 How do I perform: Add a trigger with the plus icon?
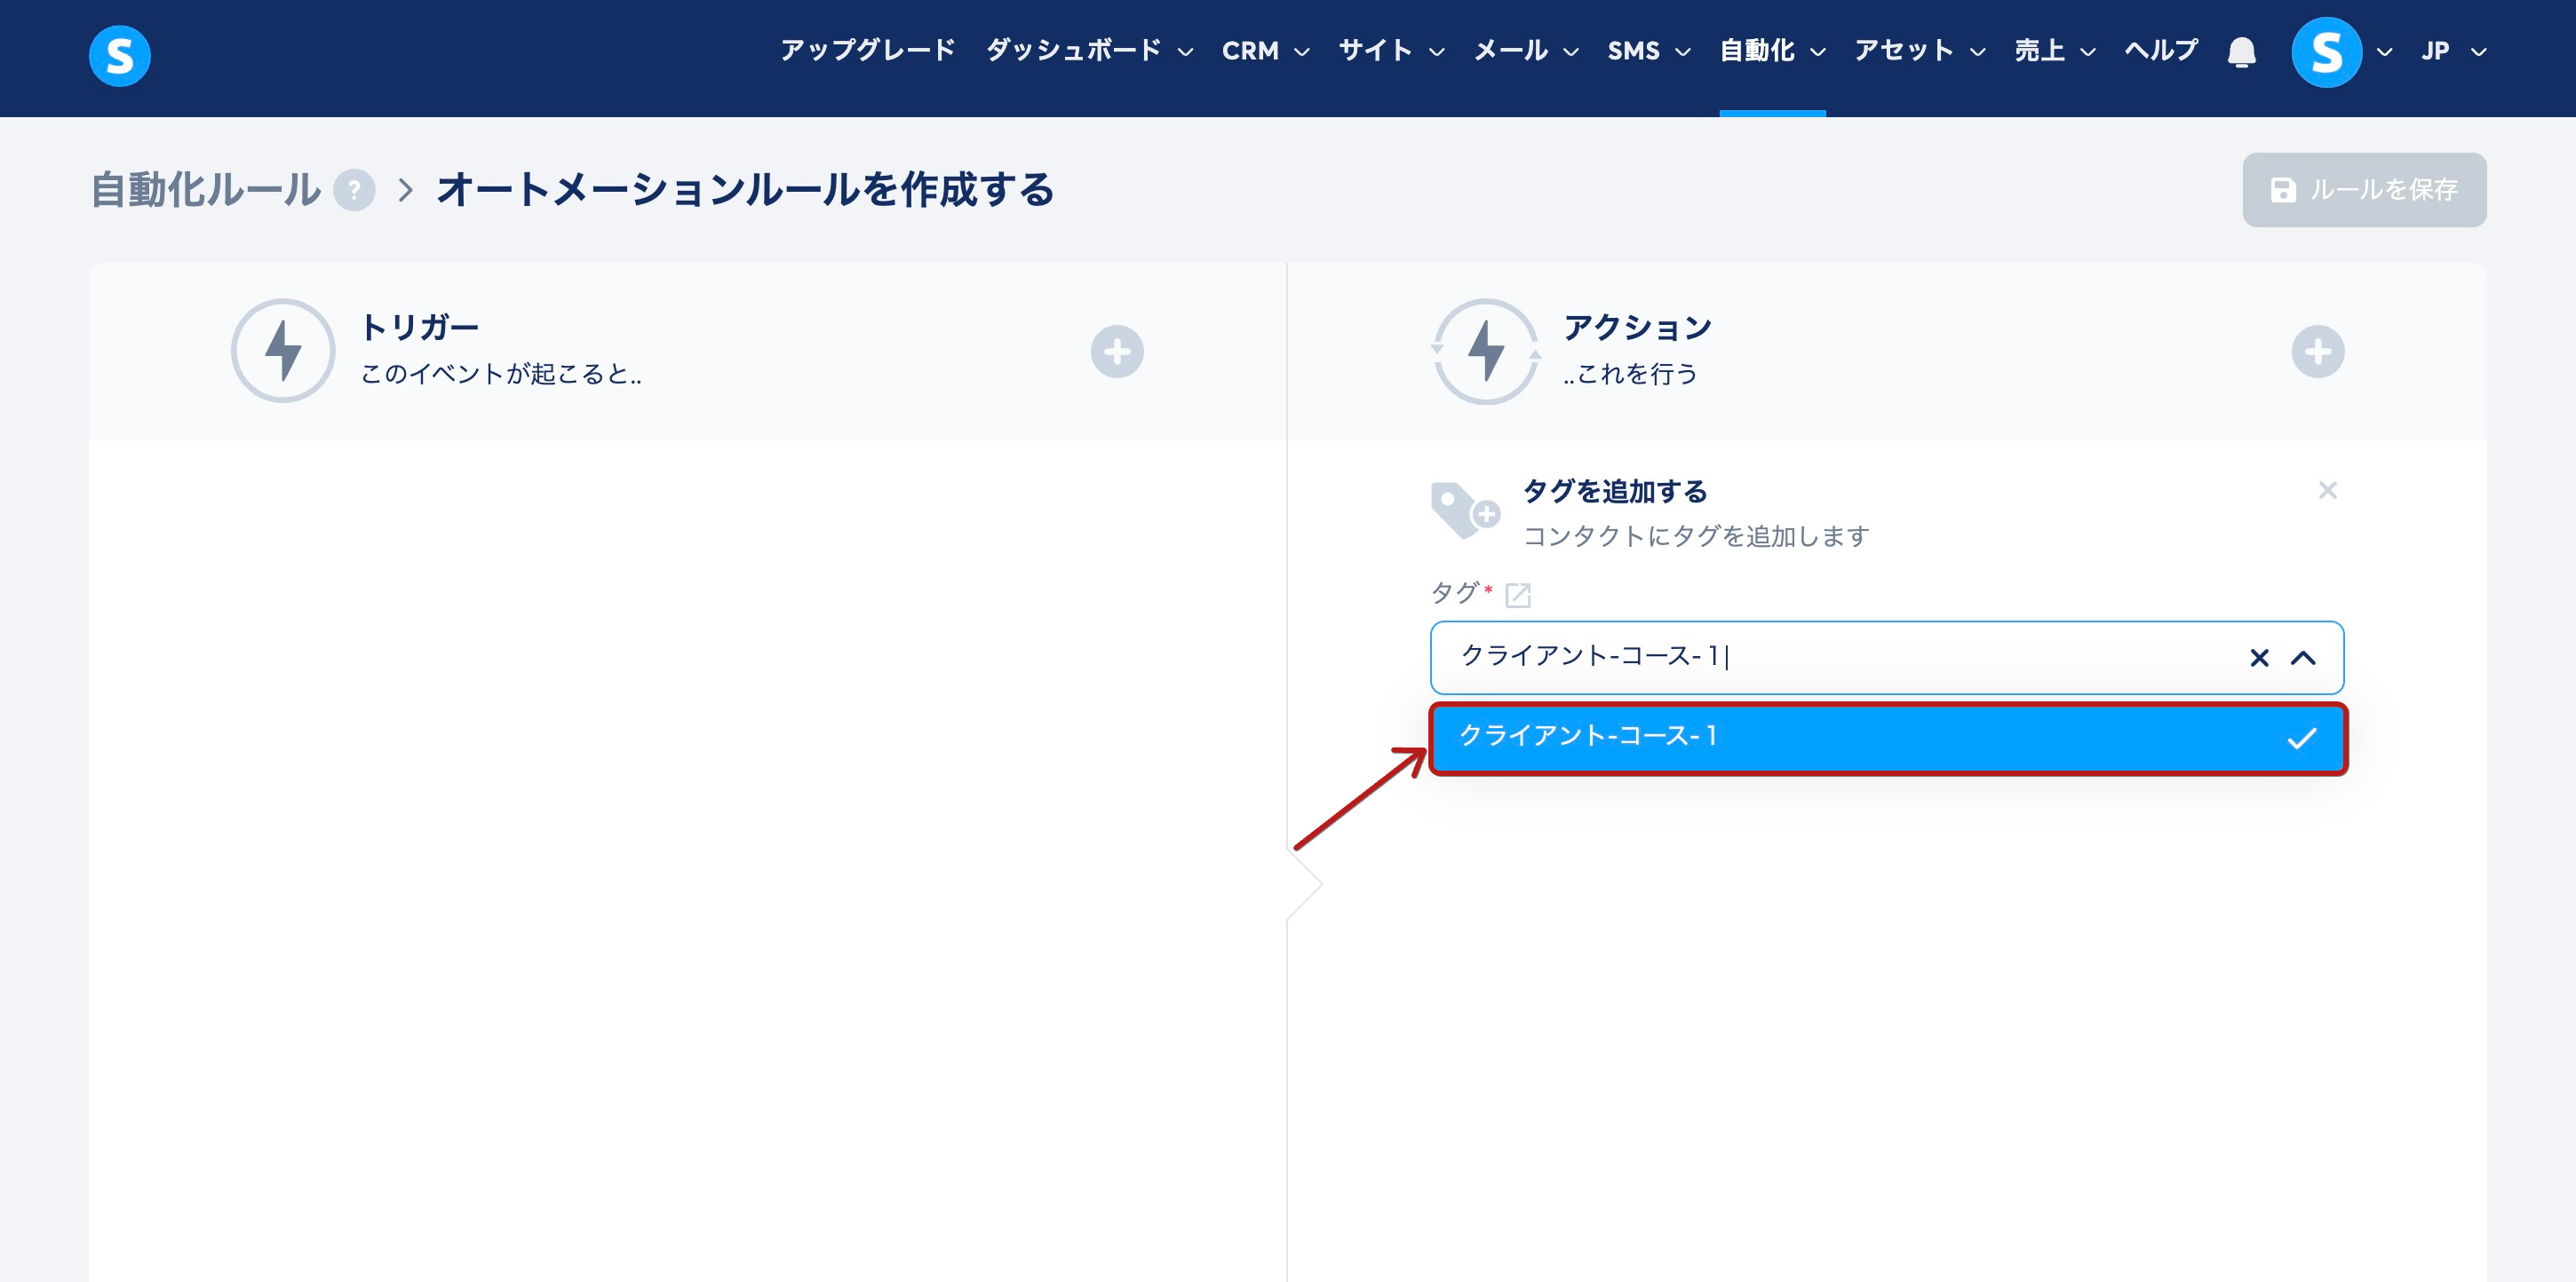tap(1116, 352)
